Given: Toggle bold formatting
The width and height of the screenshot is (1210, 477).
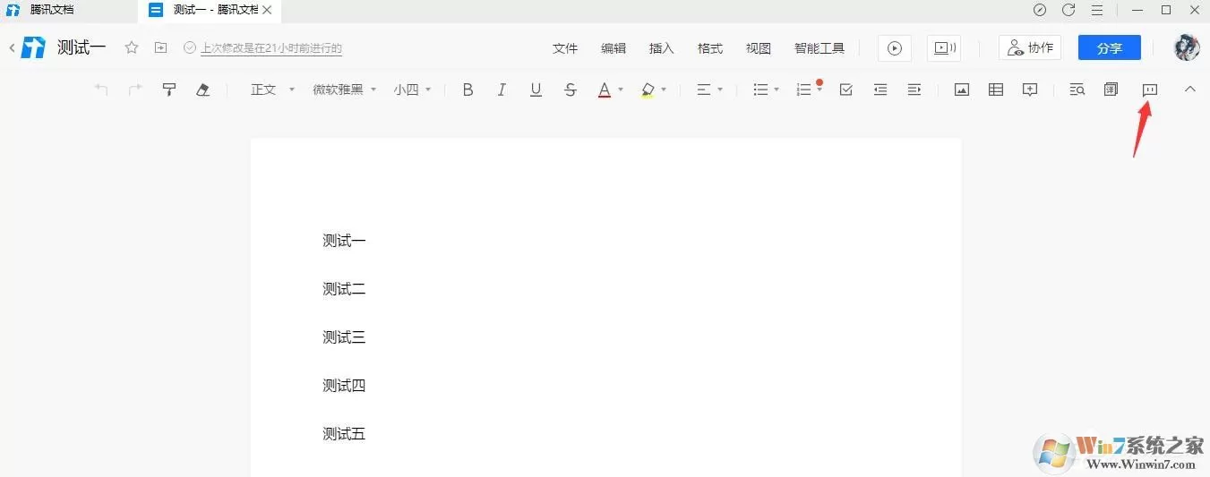Looking at the screenshot, I should tap(468, 89).
